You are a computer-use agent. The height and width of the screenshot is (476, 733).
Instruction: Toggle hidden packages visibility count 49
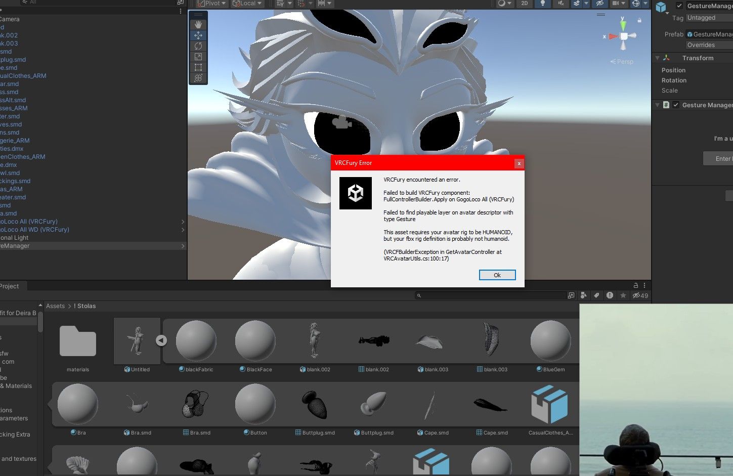click(640, 295)
